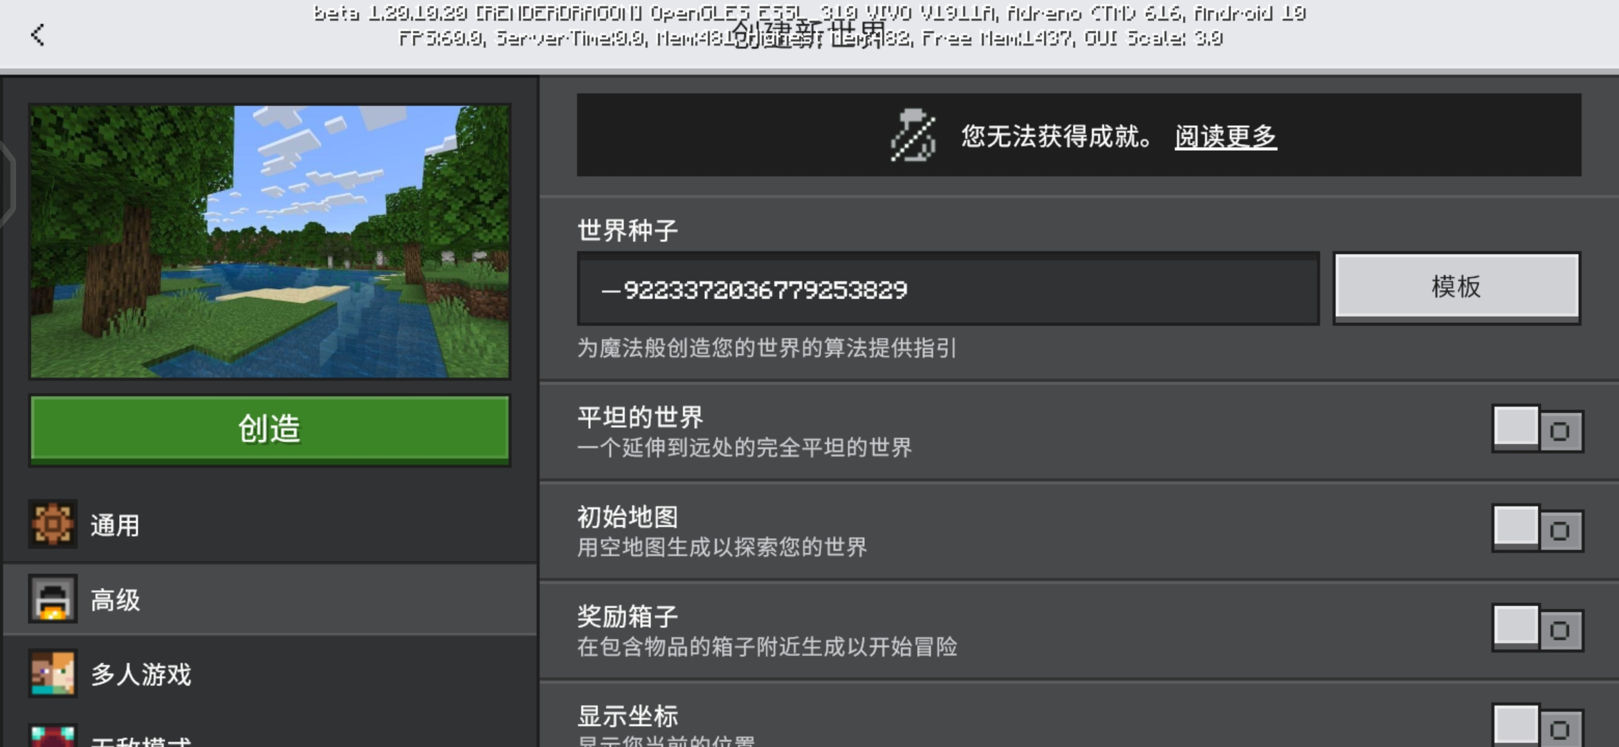Image resolution: width=1619 pixels, height=747 pixels.
Task: Click the furnace icon beside 高级
Action: tap(53, 599)
